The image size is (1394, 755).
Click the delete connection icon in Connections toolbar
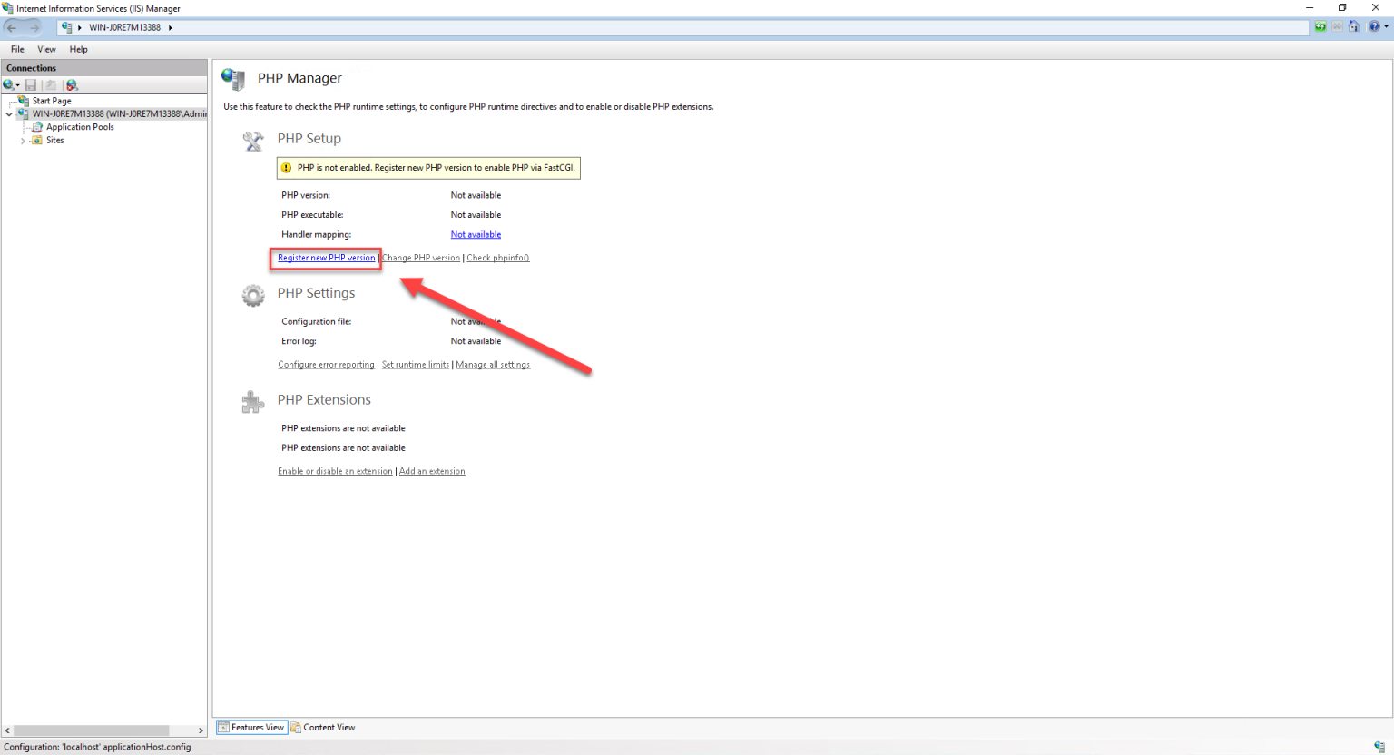point(71,84)
